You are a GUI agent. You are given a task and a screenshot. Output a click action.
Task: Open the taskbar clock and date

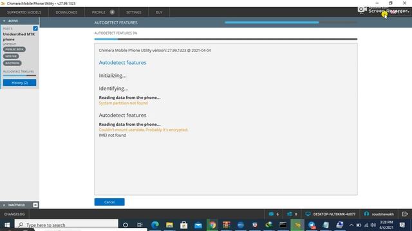[x=386, y=225]
